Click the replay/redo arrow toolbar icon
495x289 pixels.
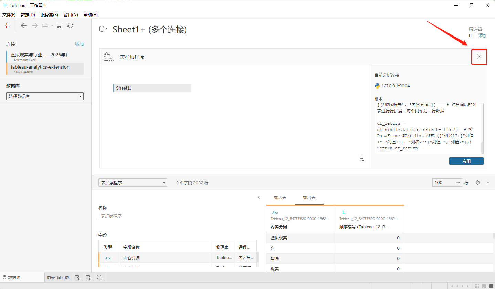coord(45,25)
